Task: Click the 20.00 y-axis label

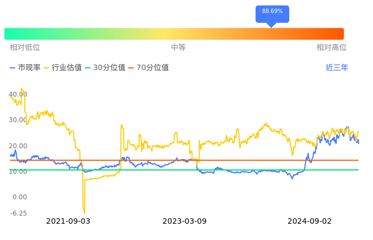Action: pos(18,146)
